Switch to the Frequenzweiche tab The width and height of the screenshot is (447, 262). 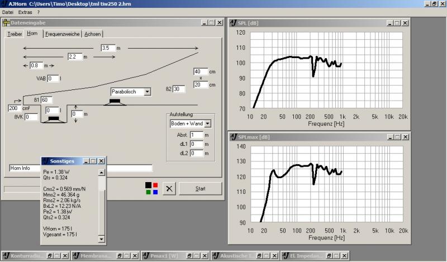pos(62,34)
